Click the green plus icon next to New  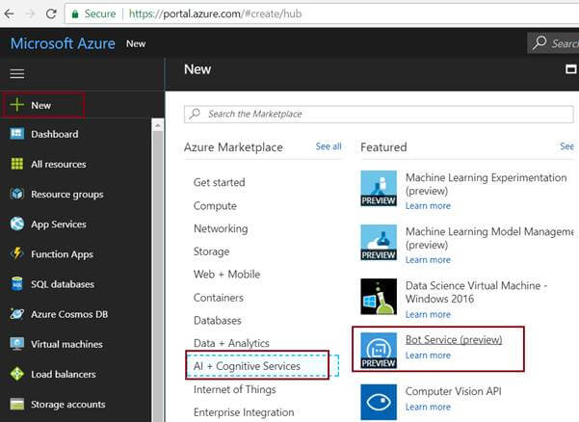coord(16,105)
